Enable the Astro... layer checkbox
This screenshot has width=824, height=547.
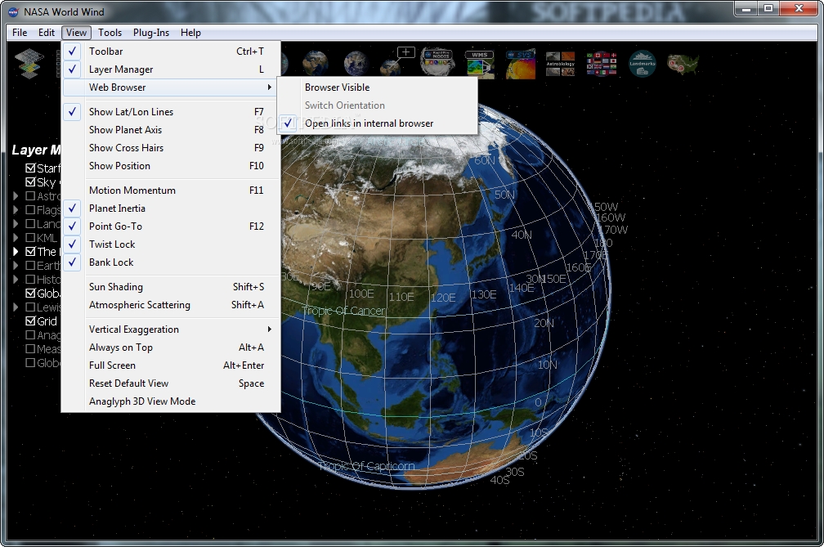30,196
